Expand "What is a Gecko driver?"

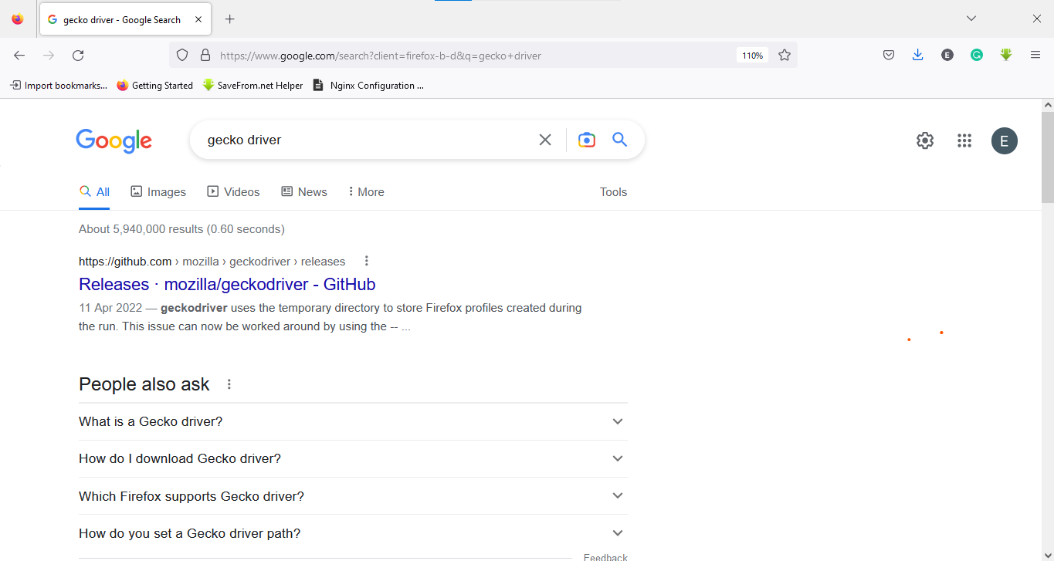[353, 421]
